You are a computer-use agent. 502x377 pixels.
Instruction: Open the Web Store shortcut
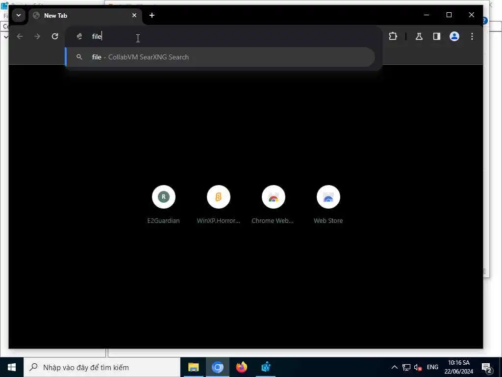click(x=328, y=205)
